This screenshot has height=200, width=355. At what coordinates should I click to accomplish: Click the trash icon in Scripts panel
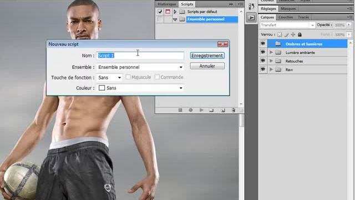click(x=233, y=110)
